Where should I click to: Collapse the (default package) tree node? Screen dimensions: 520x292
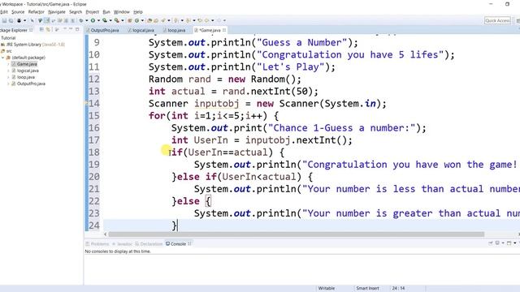pos(3,58)
